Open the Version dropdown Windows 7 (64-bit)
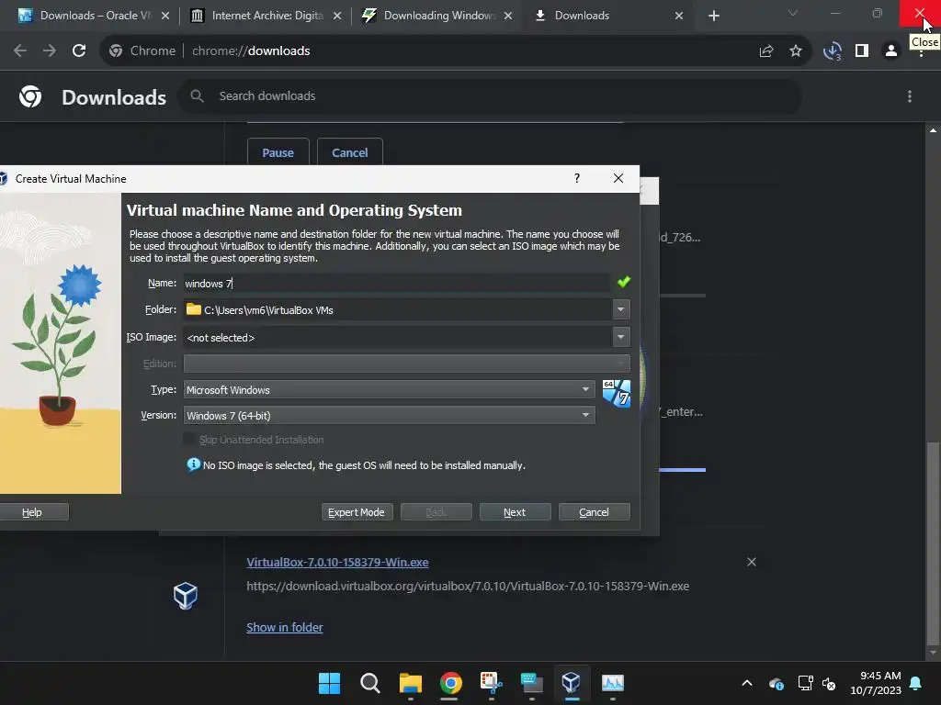941x705 pixels. [x=389, y=416]
